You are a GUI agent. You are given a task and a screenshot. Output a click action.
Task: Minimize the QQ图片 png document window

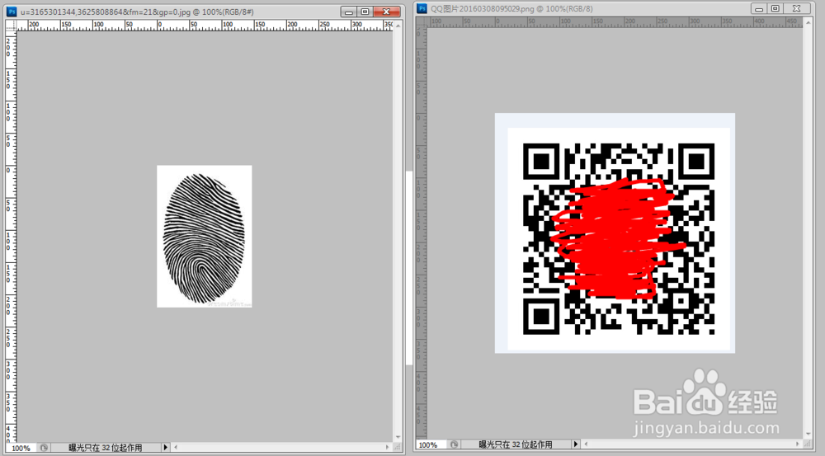(759, 8)
